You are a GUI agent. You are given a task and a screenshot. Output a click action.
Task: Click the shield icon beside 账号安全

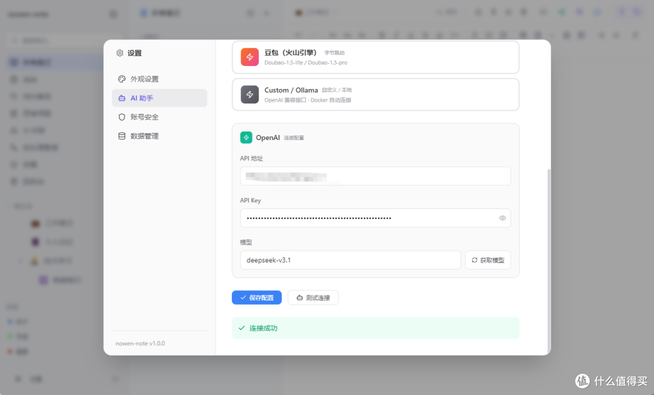122,117
